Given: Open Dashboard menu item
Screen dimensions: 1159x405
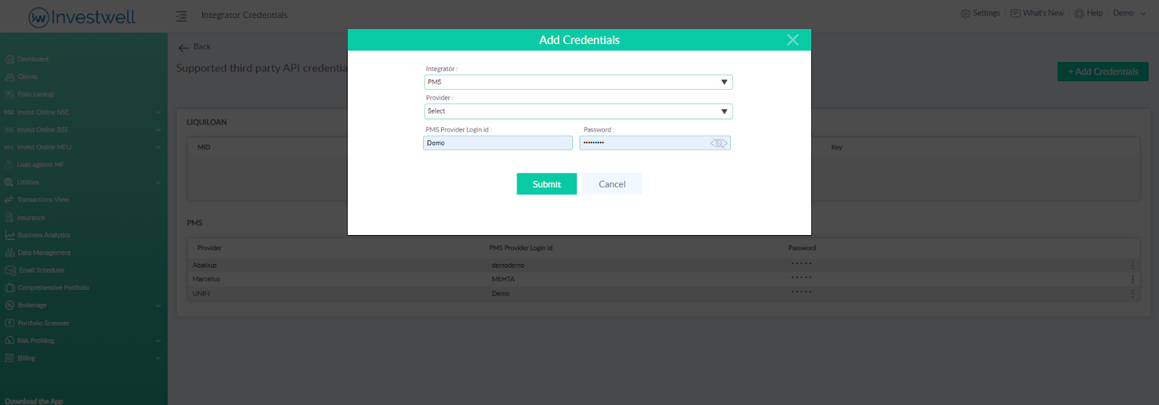Looking at the screenshot, I should pyautogui.click(x=33, y=59).
